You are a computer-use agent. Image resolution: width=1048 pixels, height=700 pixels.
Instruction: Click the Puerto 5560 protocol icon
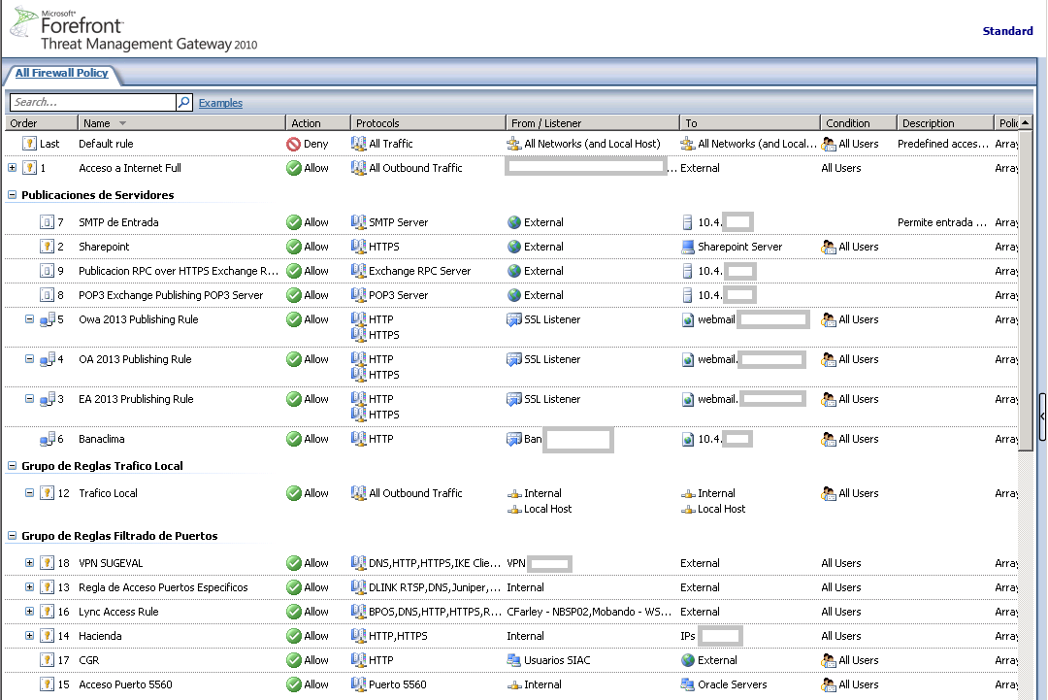point(359,684)
